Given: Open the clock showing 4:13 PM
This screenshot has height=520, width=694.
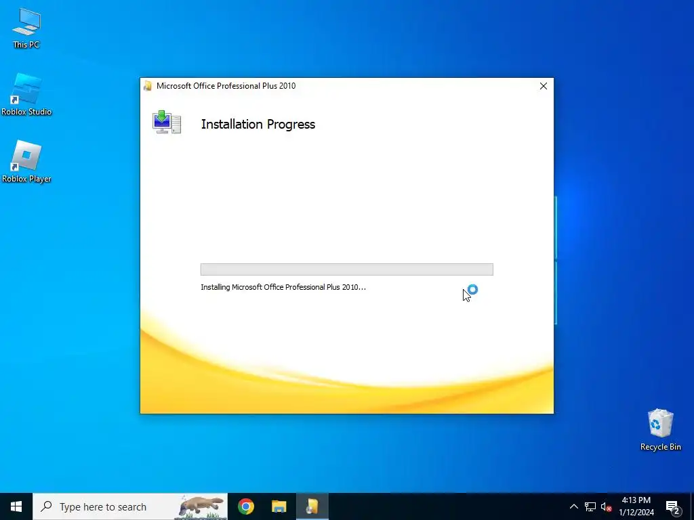Looking at the screenshot, I should click(x=636, y=506).
